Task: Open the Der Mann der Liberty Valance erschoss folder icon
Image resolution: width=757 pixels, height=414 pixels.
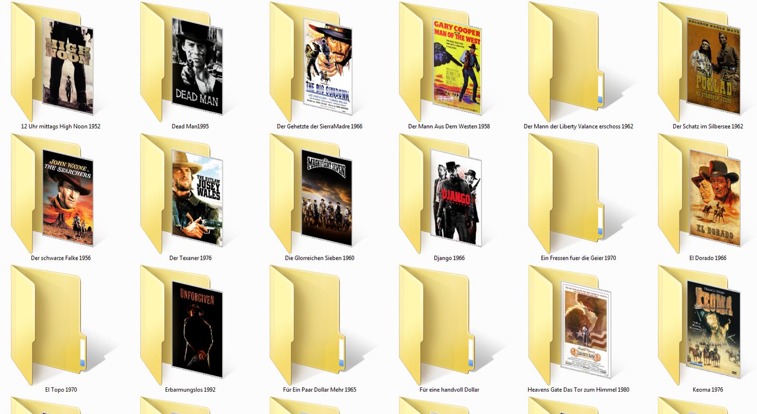Action: tap(567, 62)
